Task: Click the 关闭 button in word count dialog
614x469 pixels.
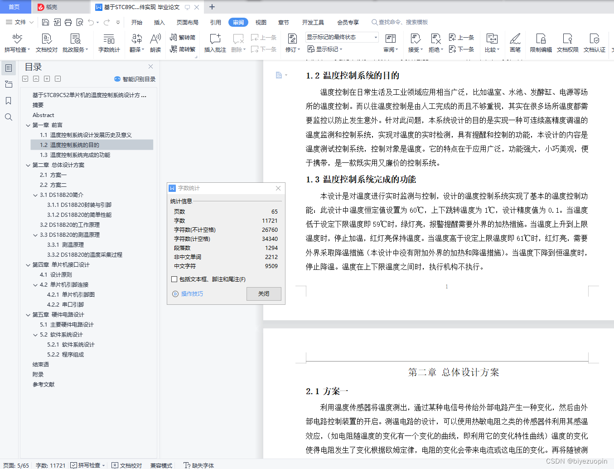Action: pos(264,293)
